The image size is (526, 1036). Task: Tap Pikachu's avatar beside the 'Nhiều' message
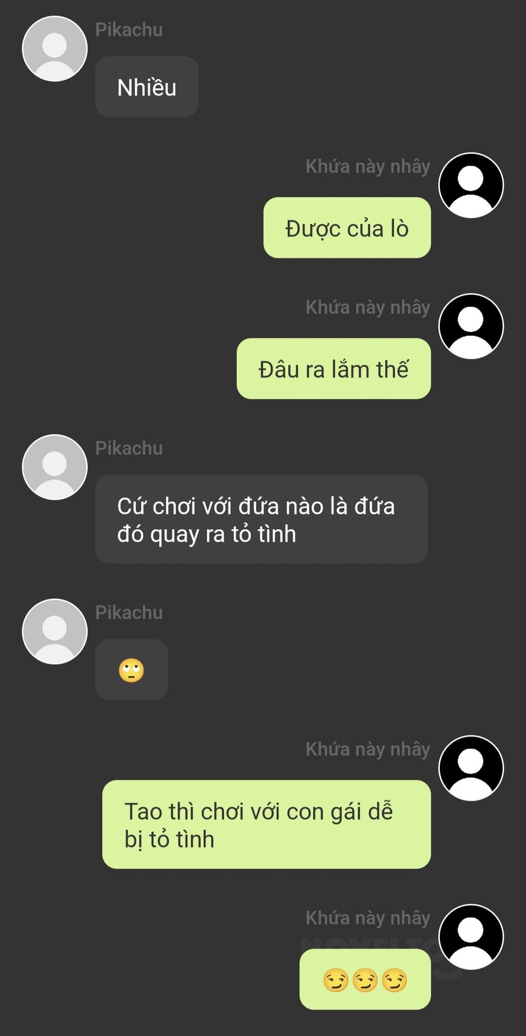(x=54, y=49)
